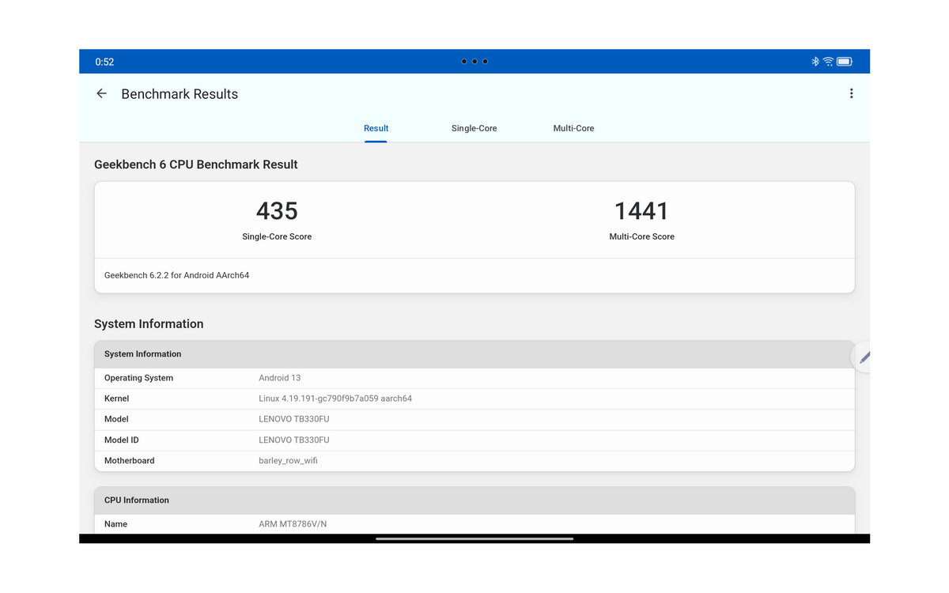
Task: Click the Linux 4.19.191 kernel value
Action: click(x=335, y=398)
